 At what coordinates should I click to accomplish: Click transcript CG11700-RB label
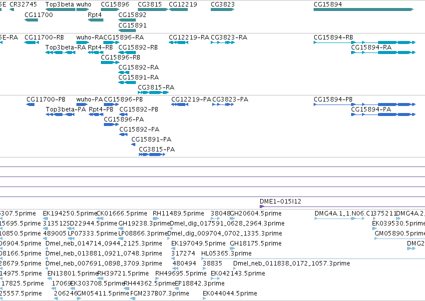pos(44,37)
